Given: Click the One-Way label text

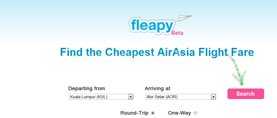Looking at the screenshot, I should click(180, 113).
